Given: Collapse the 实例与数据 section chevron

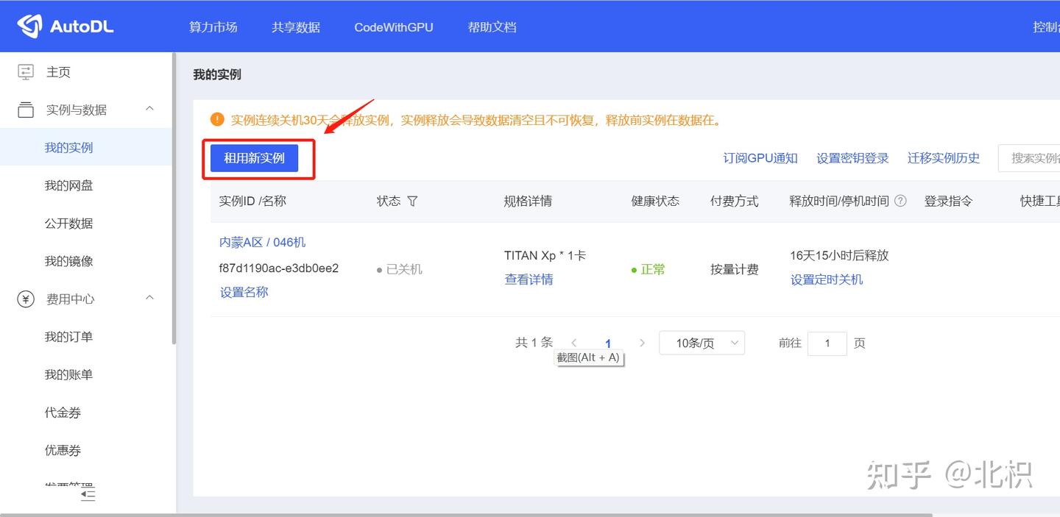Looking at the screenshot, I should [x=150, y=108].
